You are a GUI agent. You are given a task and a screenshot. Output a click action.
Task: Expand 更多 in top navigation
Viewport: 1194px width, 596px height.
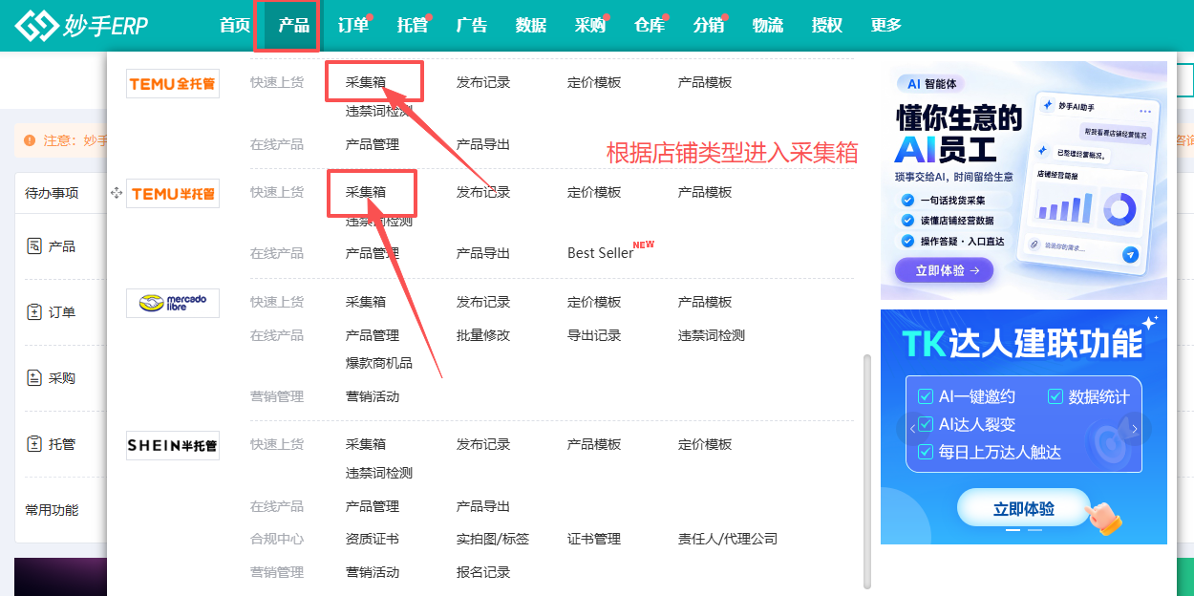pyautogui.click(x=886, y=26)
